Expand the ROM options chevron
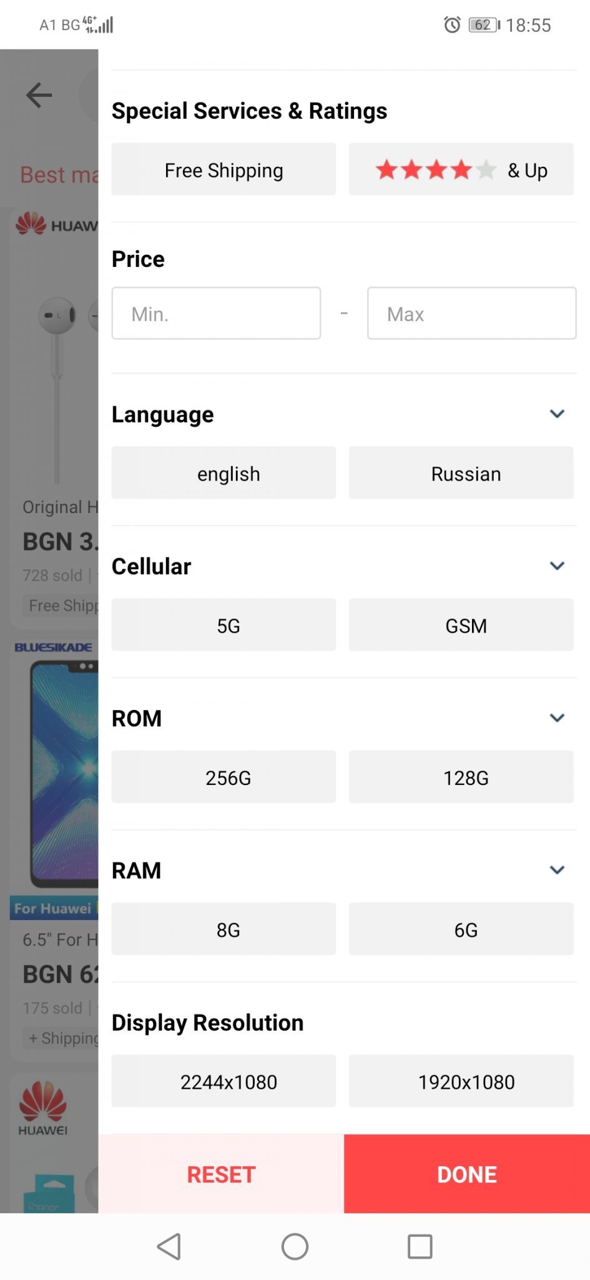This screenshot has height=1280, width=590. pyautogui.click(x=557, y=717)
